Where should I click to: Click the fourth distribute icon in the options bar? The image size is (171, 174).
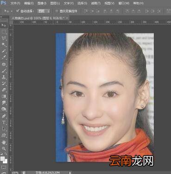147,11
